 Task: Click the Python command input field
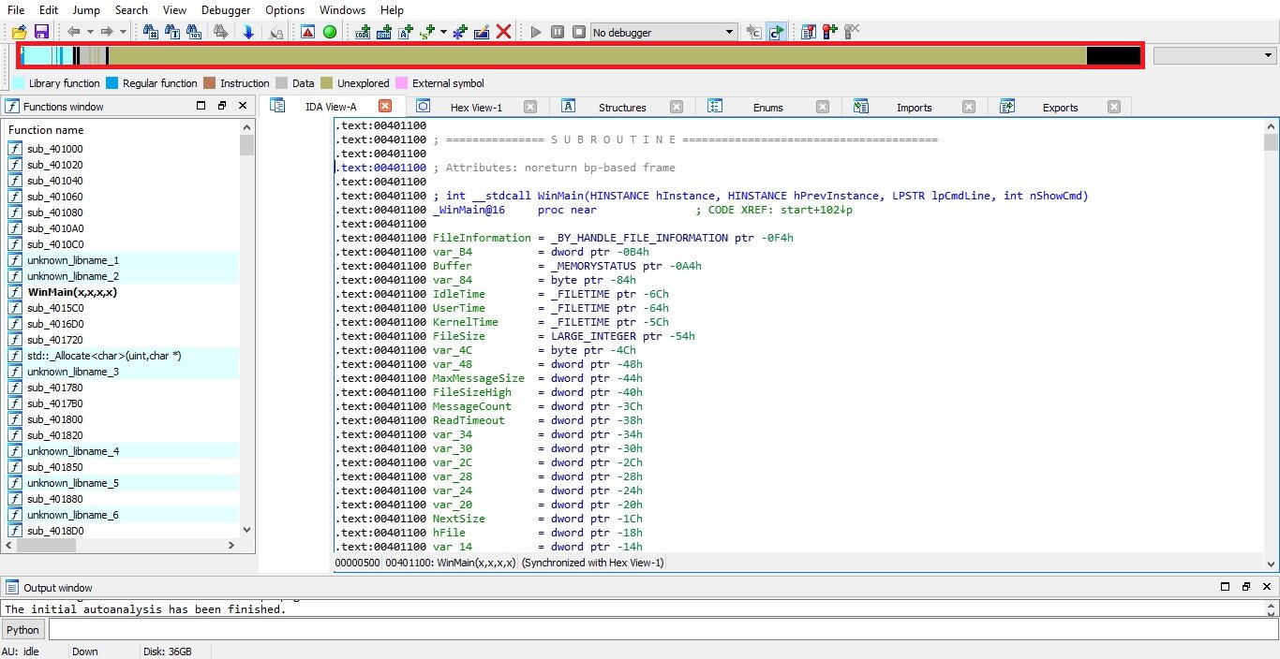pyautogui.click(x=663, y=630)
